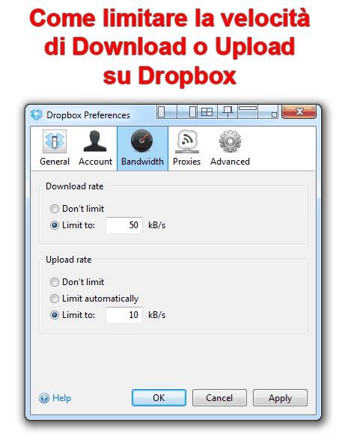Click the small corner-square window icon
The width and height of the screenshot is (348, 434).
(268, 112)
